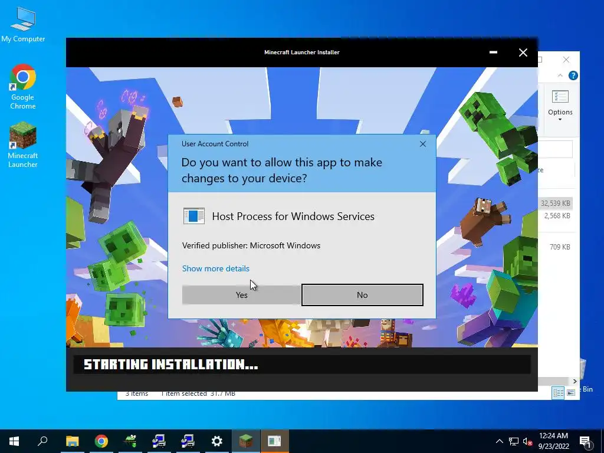This screenshot has width=604, height=453.
Task: Select the 709 KB file row
Action: [x=555, y=247]
